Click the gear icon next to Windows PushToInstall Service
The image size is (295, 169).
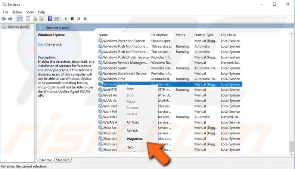[100, 57]
